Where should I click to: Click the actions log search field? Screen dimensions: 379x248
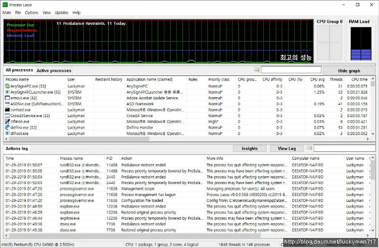[344, 148]
